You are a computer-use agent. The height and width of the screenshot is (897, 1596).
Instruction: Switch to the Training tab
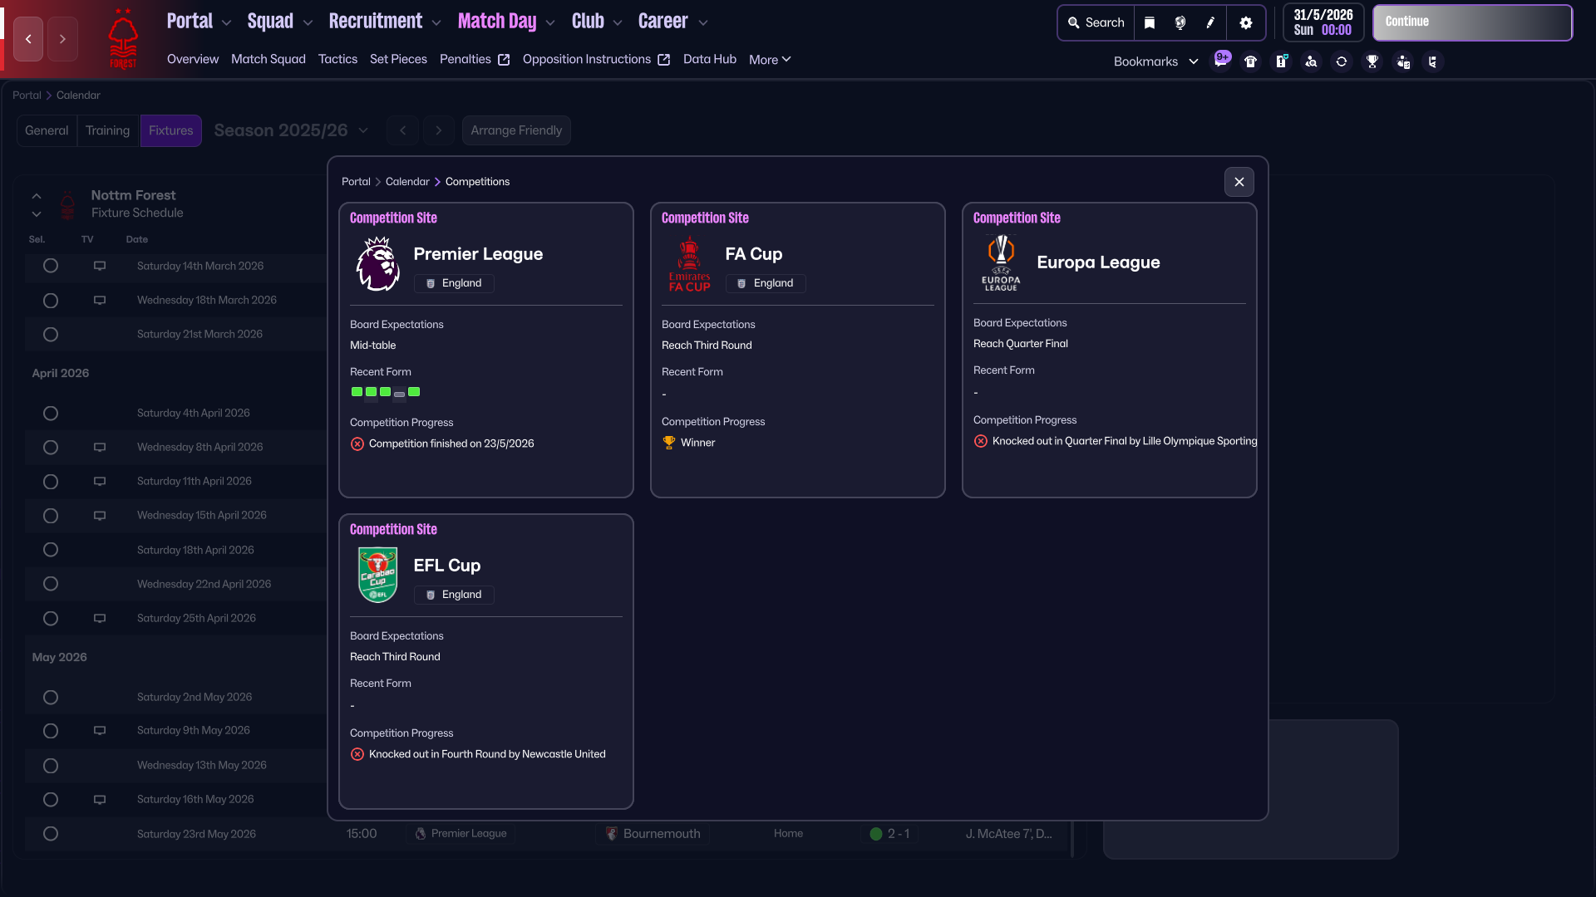coord(107,130)
